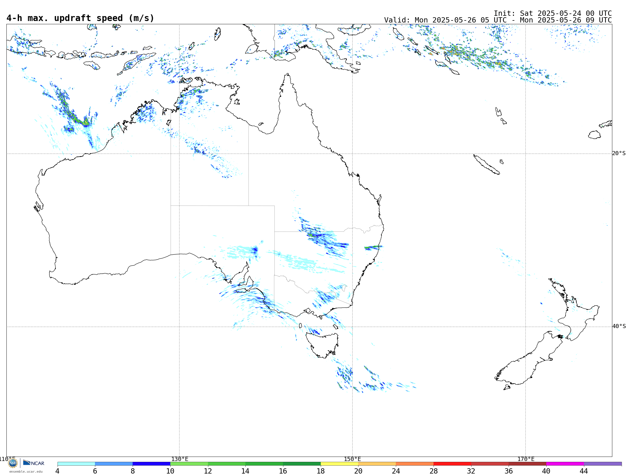The image size is (631, 475).
Task: Click the plot title "4-h max. updraft speed (m/s)"
Action: point(80,18)
